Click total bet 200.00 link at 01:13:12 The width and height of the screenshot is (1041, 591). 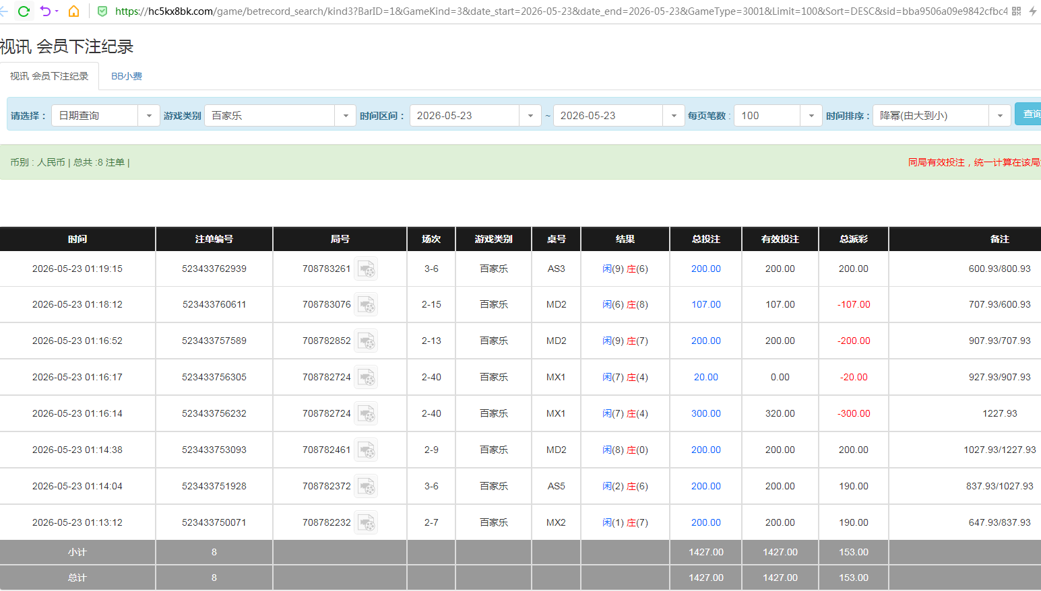click(705, 523)
